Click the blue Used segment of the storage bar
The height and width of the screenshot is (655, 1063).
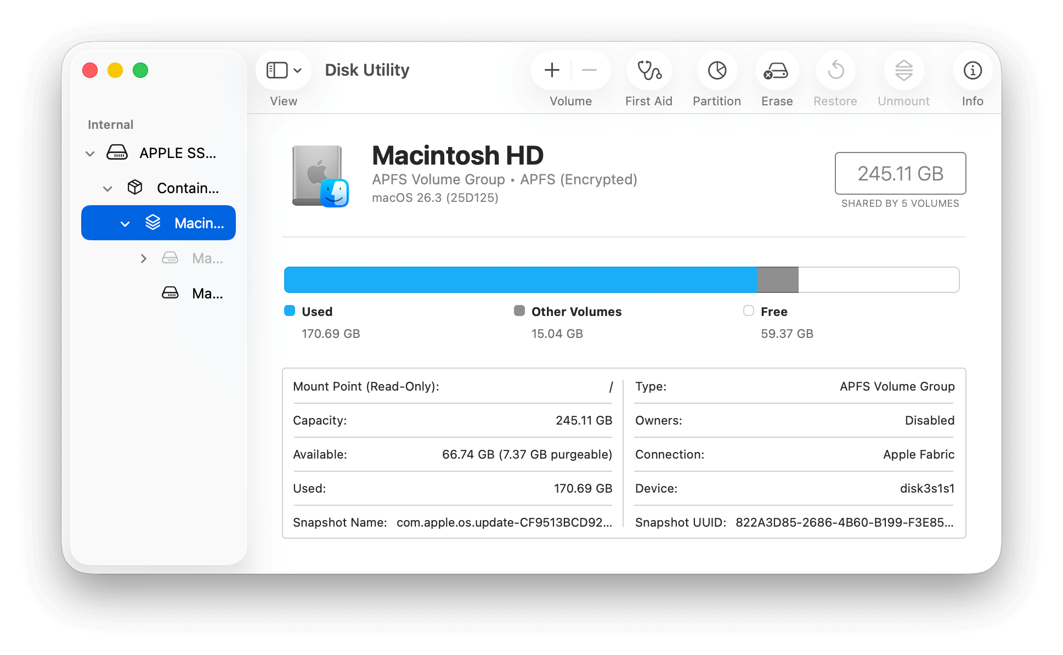521,279
